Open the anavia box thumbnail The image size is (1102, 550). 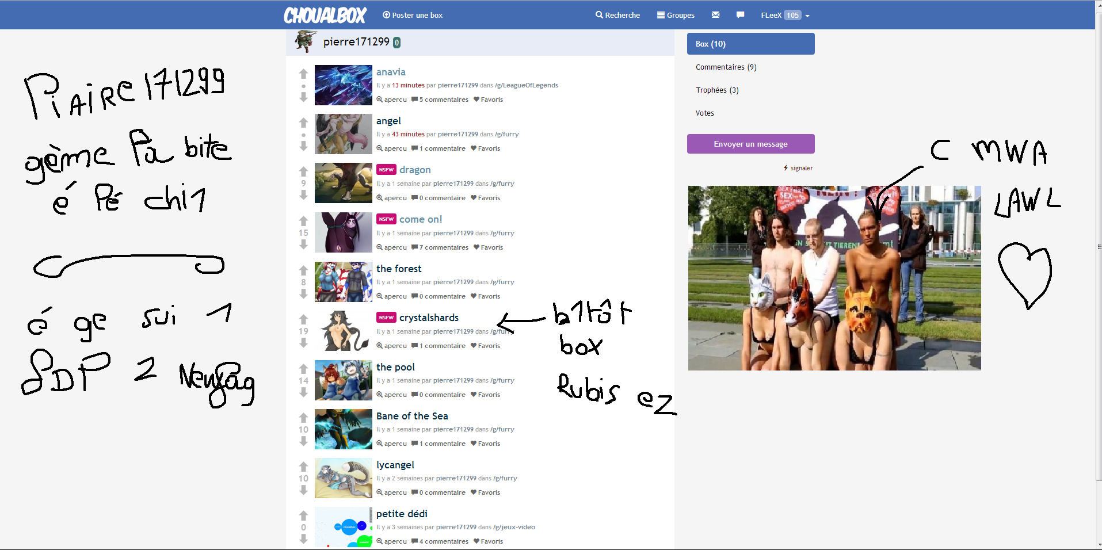[344, 85]
